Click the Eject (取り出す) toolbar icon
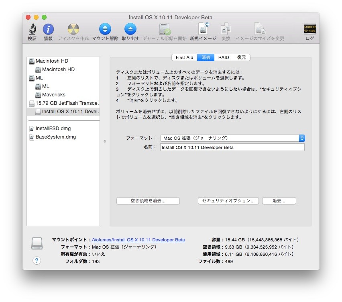This screenshot has width=342, height=302. 130,29
